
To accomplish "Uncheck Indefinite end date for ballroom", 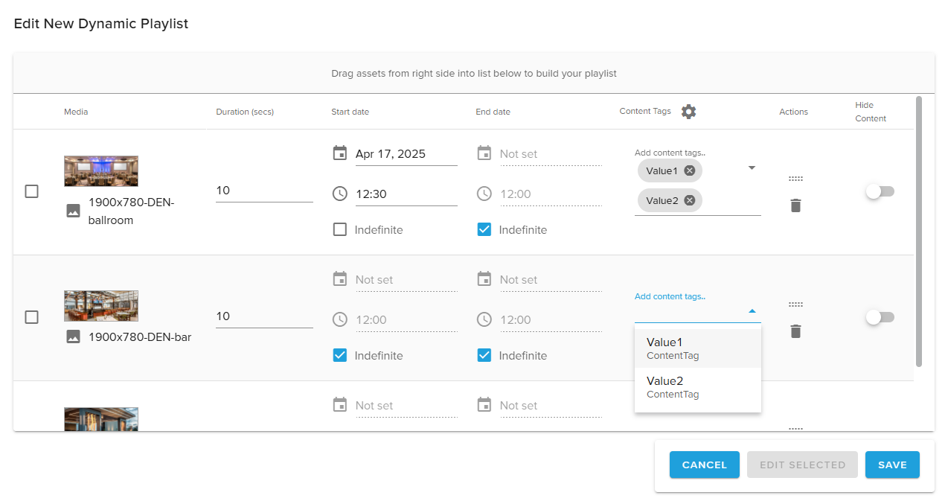I will 484,229.
